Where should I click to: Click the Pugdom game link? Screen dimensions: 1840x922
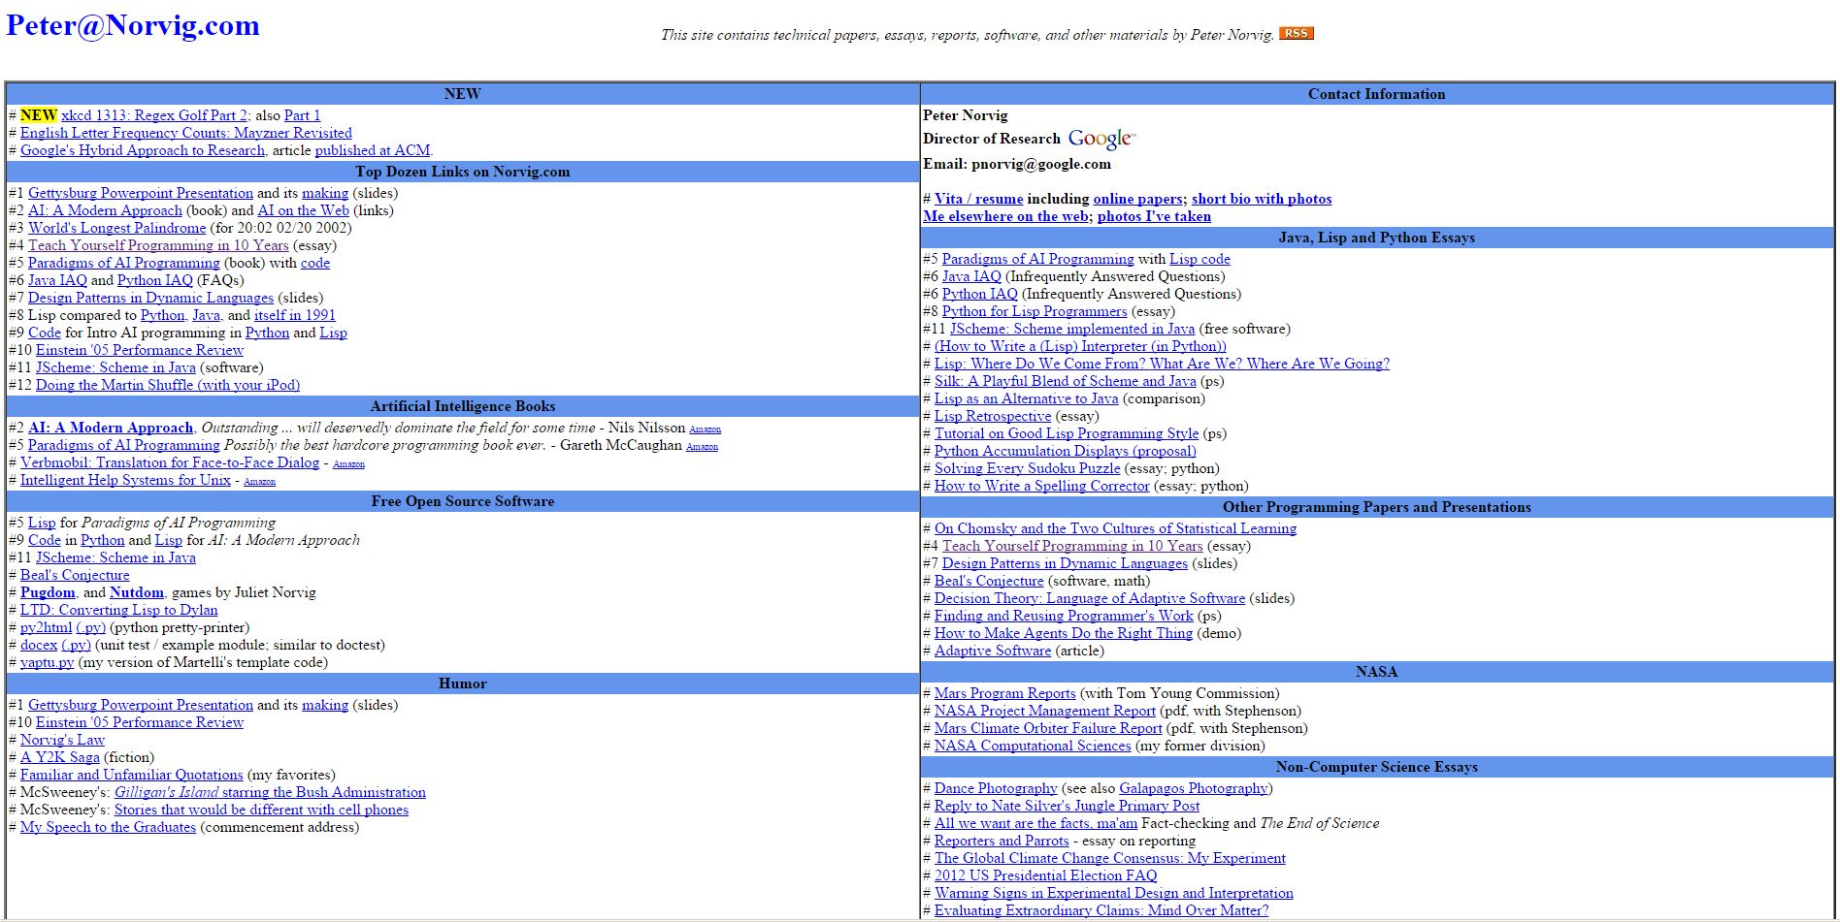(x=48, y=592)
